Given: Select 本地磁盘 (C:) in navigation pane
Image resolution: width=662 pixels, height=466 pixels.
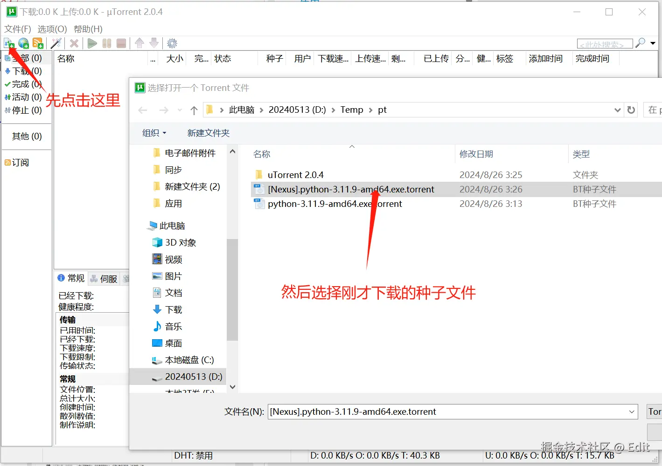Looking at the screenshot, I should [183, 360].
